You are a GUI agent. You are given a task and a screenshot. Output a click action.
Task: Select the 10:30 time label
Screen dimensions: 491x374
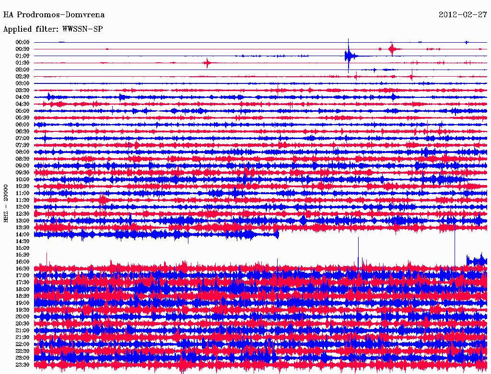(23, 187)
